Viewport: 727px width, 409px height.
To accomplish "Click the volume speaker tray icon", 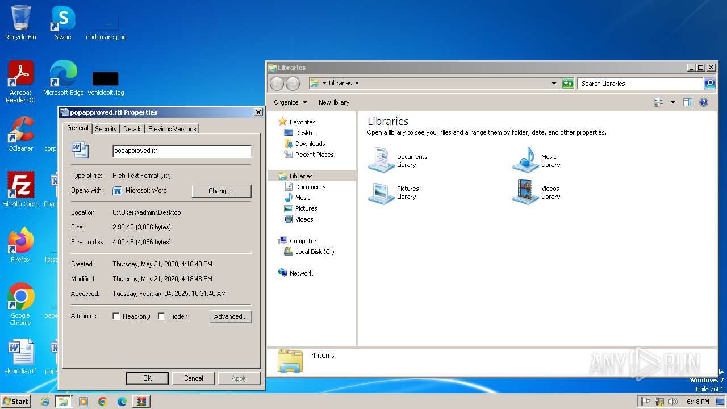I will coord(673,402).
